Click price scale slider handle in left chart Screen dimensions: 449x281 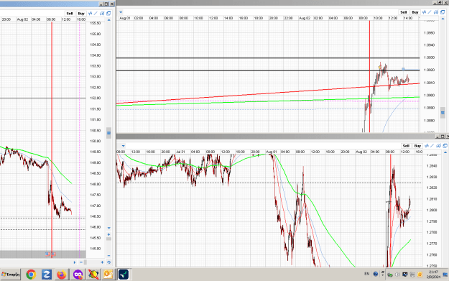click(108, 133)
